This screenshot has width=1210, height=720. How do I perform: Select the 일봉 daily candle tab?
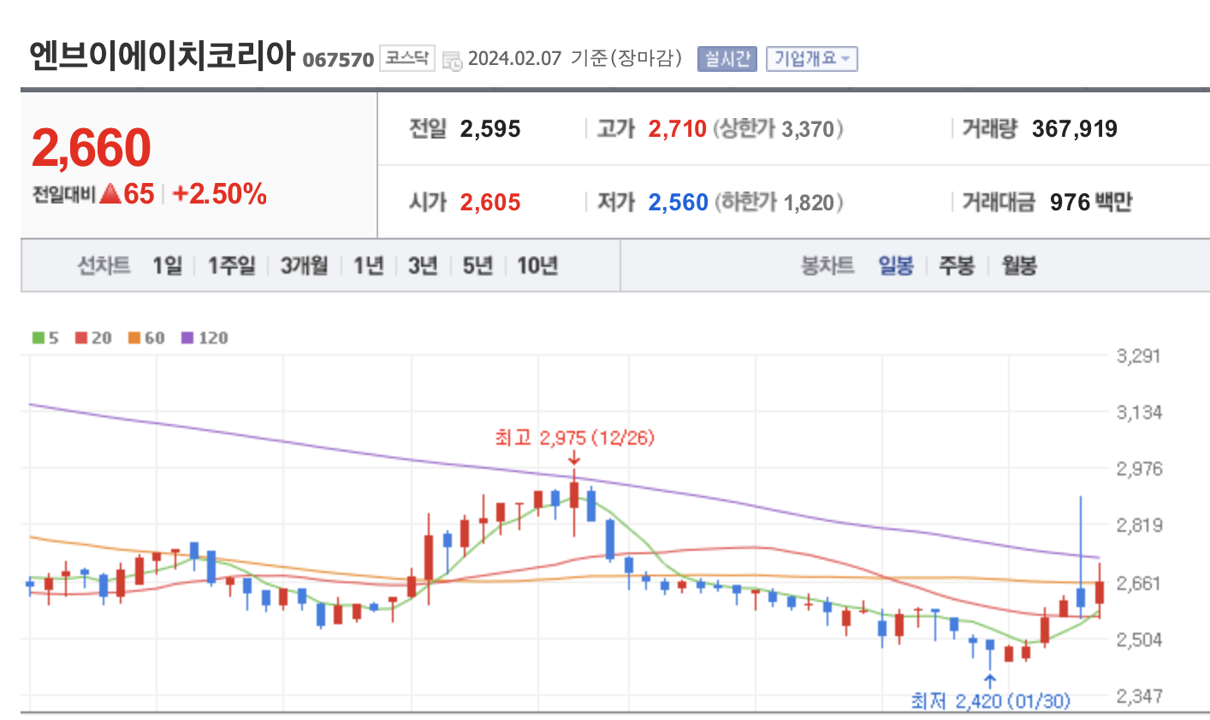pos(896,266)
